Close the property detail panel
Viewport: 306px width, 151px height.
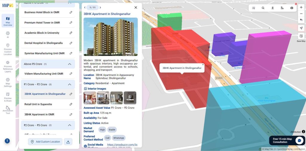pyautogui.click(x=136, y=7)
